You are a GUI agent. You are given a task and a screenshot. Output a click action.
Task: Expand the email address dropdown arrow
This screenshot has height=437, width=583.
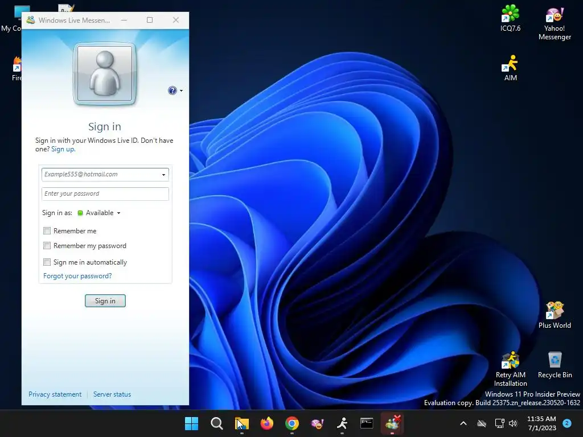pos(163,175)
